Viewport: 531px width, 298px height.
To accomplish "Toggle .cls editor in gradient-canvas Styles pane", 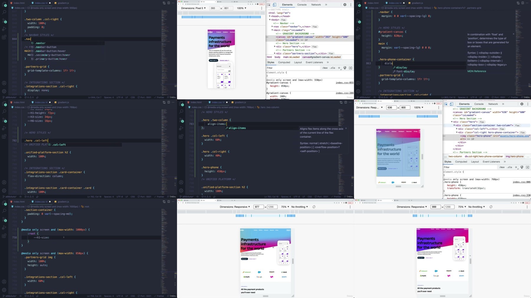I will tap(332, 68).
